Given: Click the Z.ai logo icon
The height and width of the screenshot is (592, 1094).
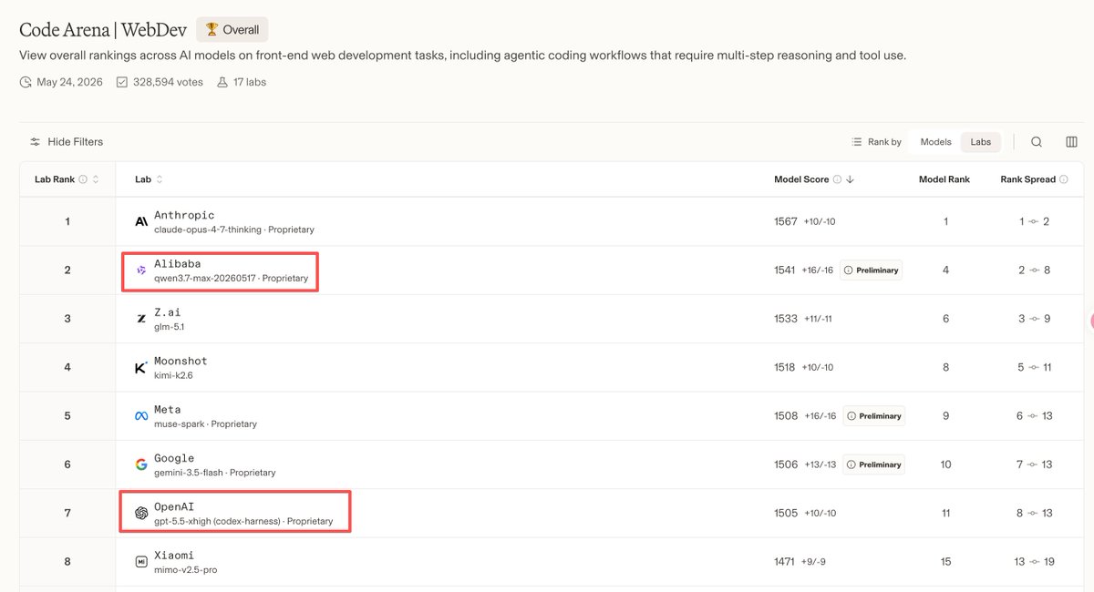Looking at the screenshot, I should 141,319.
